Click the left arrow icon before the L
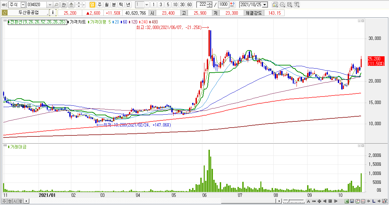 tap(369, 201)
